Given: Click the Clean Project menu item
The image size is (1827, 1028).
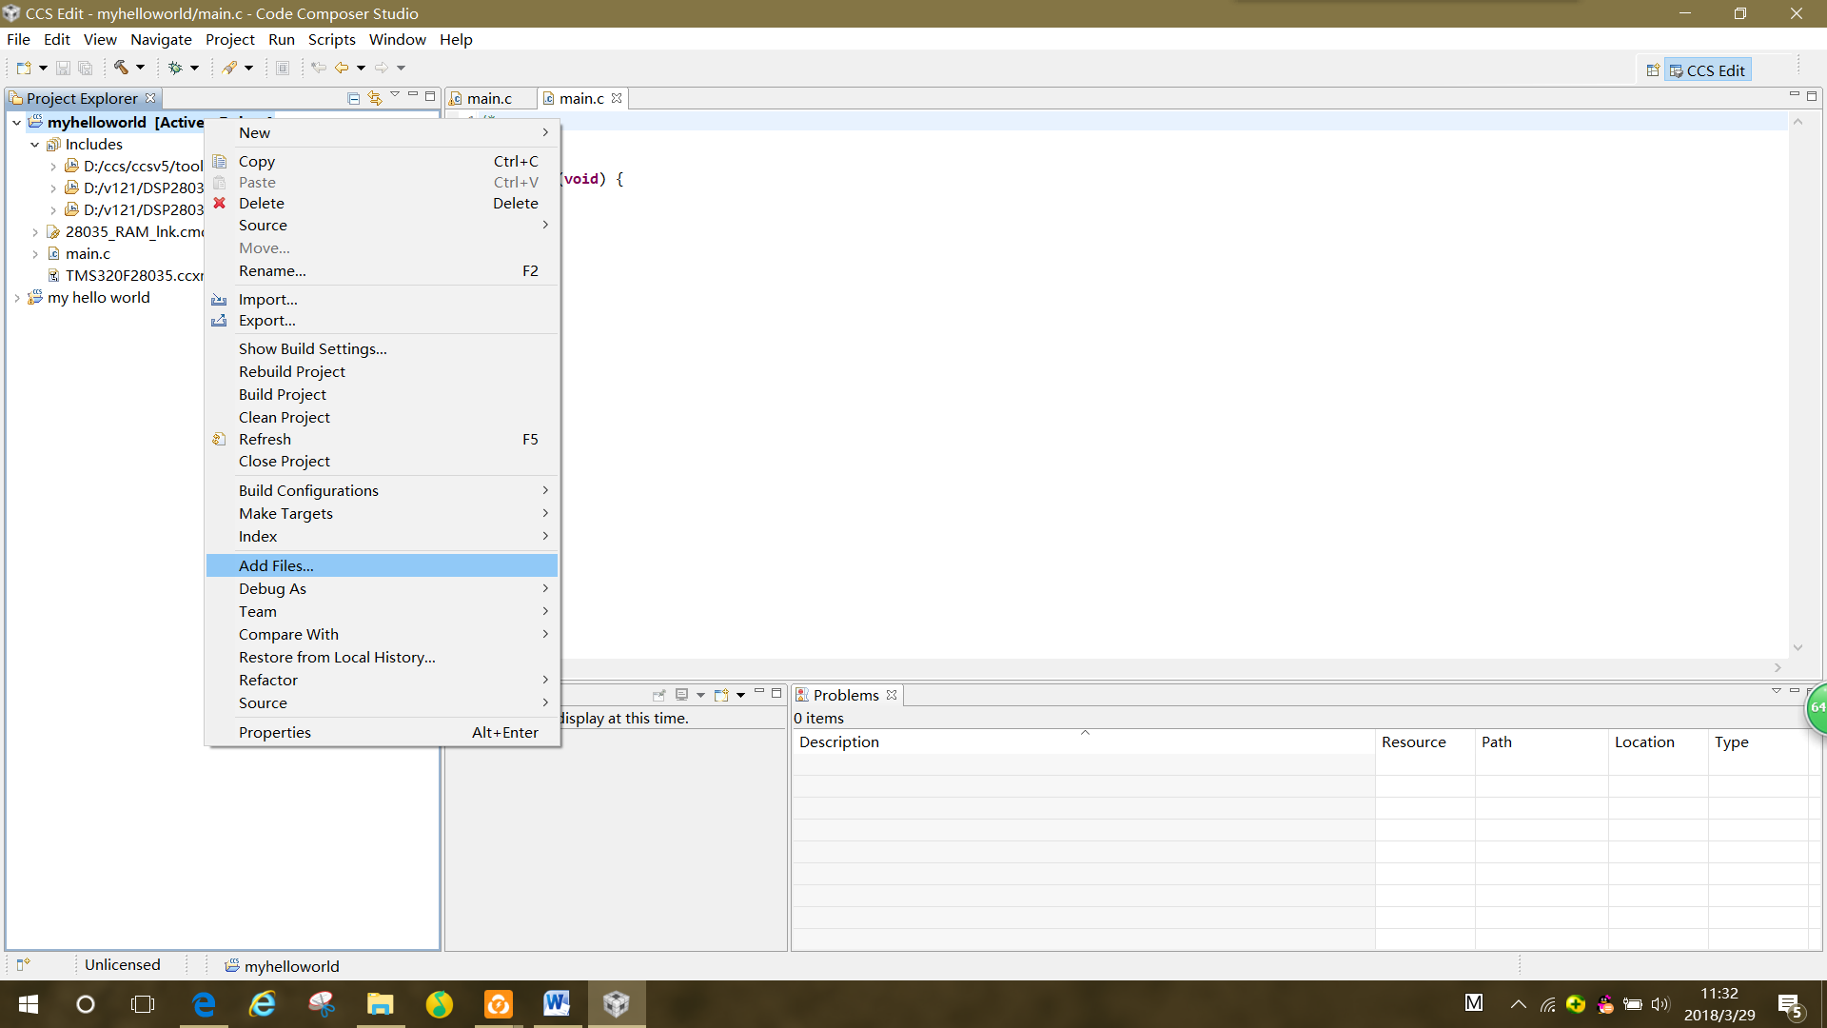Looking at the screenshot, I should (284, 415).
